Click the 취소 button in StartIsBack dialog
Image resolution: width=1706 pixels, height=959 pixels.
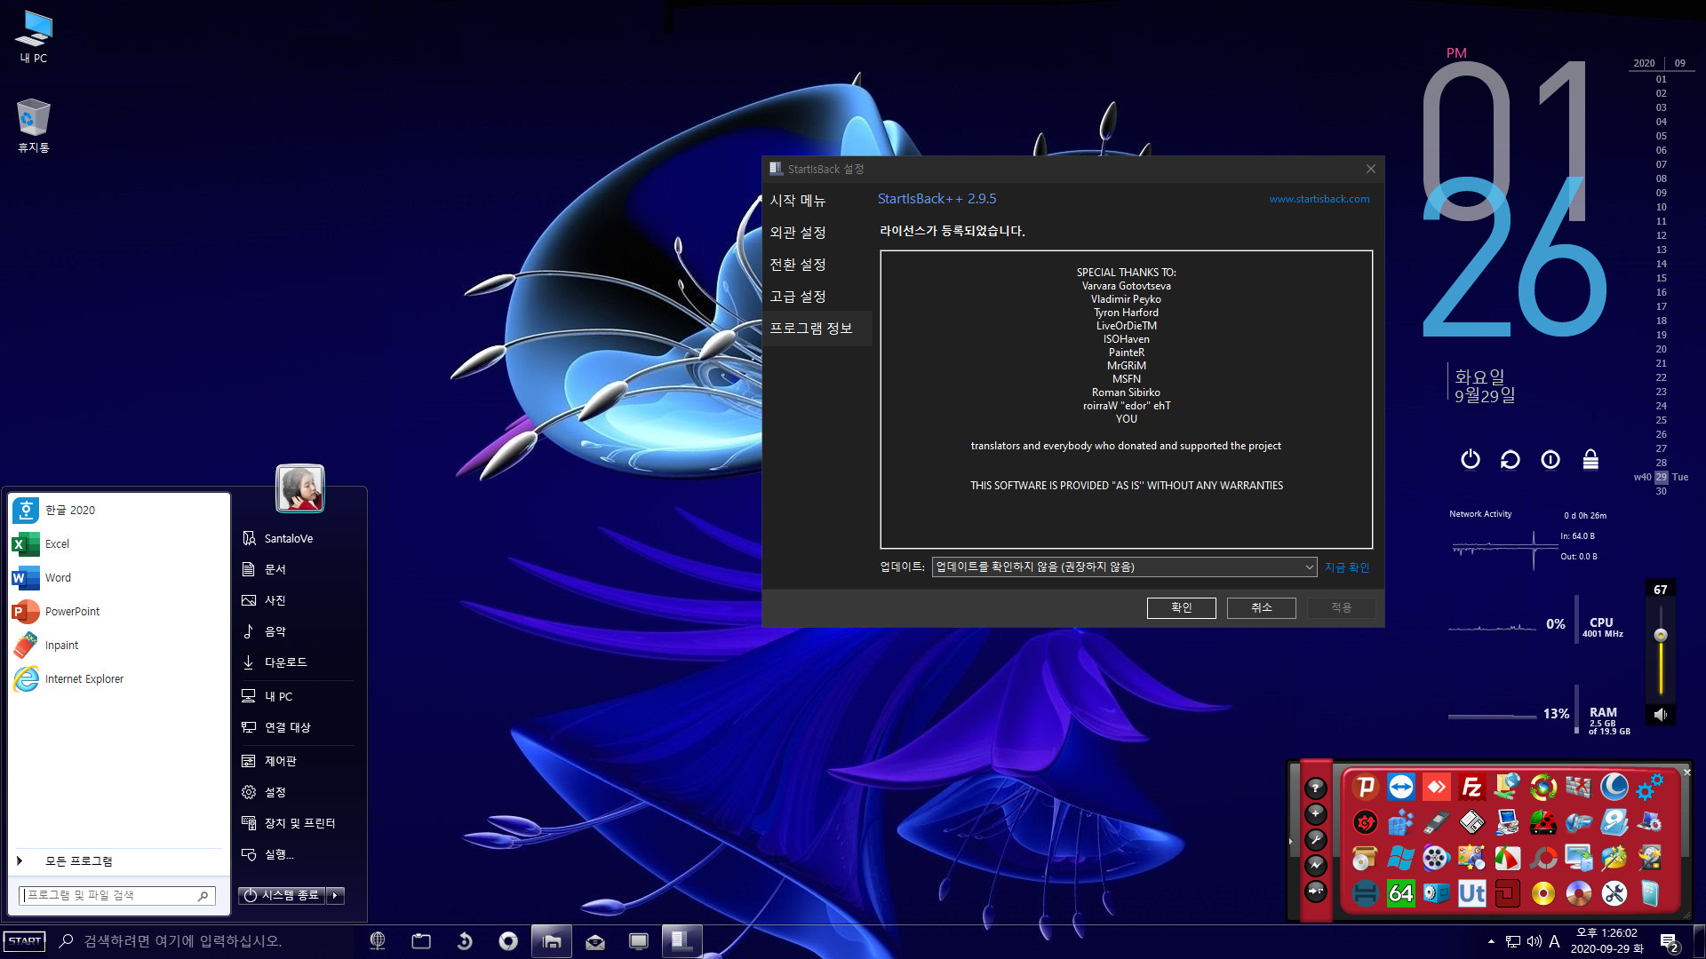tap(1261, 607)
